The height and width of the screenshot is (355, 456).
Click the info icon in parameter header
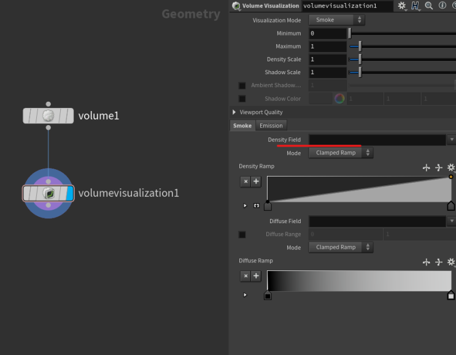[442, 6]
